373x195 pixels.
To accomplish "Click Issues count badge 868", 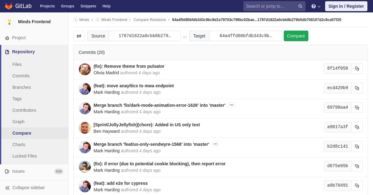I will (59, 171).
